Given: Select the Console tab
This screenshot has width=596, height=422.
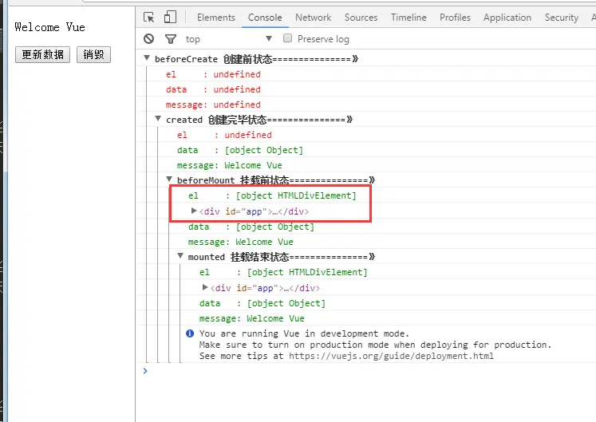Looking at the screenshot, I should [x=265, y=18].
